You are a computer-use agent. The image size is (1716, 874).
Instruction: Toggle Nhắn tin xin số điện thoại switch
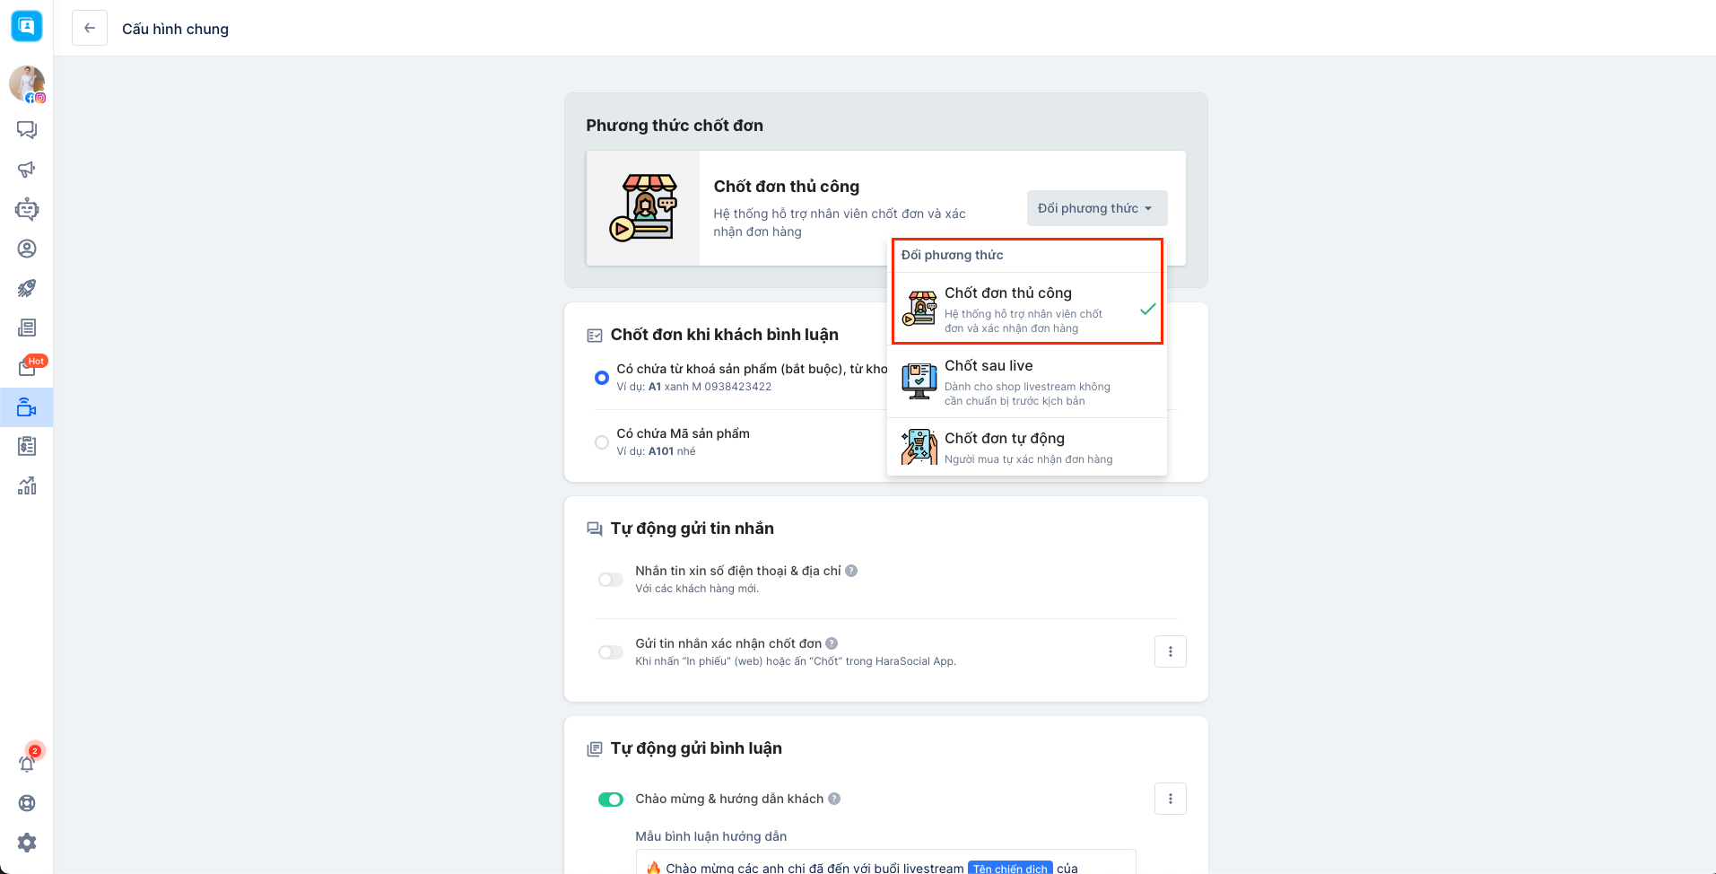pyautogui.click(x=611, y=580)
